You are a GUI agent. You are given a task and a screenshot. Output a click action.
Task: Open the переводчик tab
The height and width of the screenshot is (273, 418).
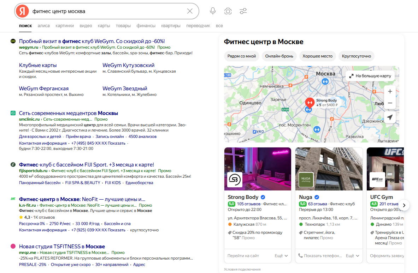(x=198, y=26)
